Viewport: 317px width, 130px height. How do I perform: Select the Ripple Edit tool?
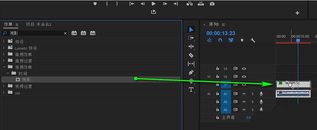191,47
